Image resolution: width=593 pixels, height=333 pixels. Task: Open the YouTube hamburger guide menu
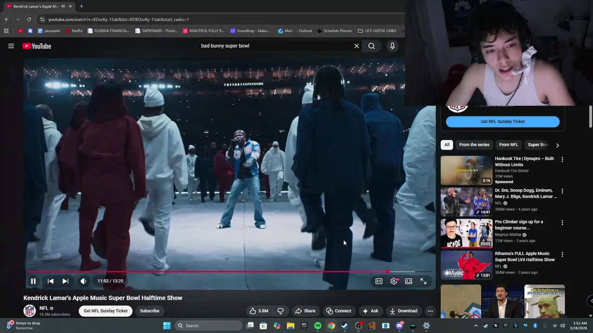[x=11, y=46]
